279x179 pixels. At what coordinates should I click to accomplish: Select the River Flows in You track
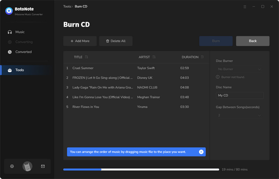pyautogui.click(x=136, y=107)
